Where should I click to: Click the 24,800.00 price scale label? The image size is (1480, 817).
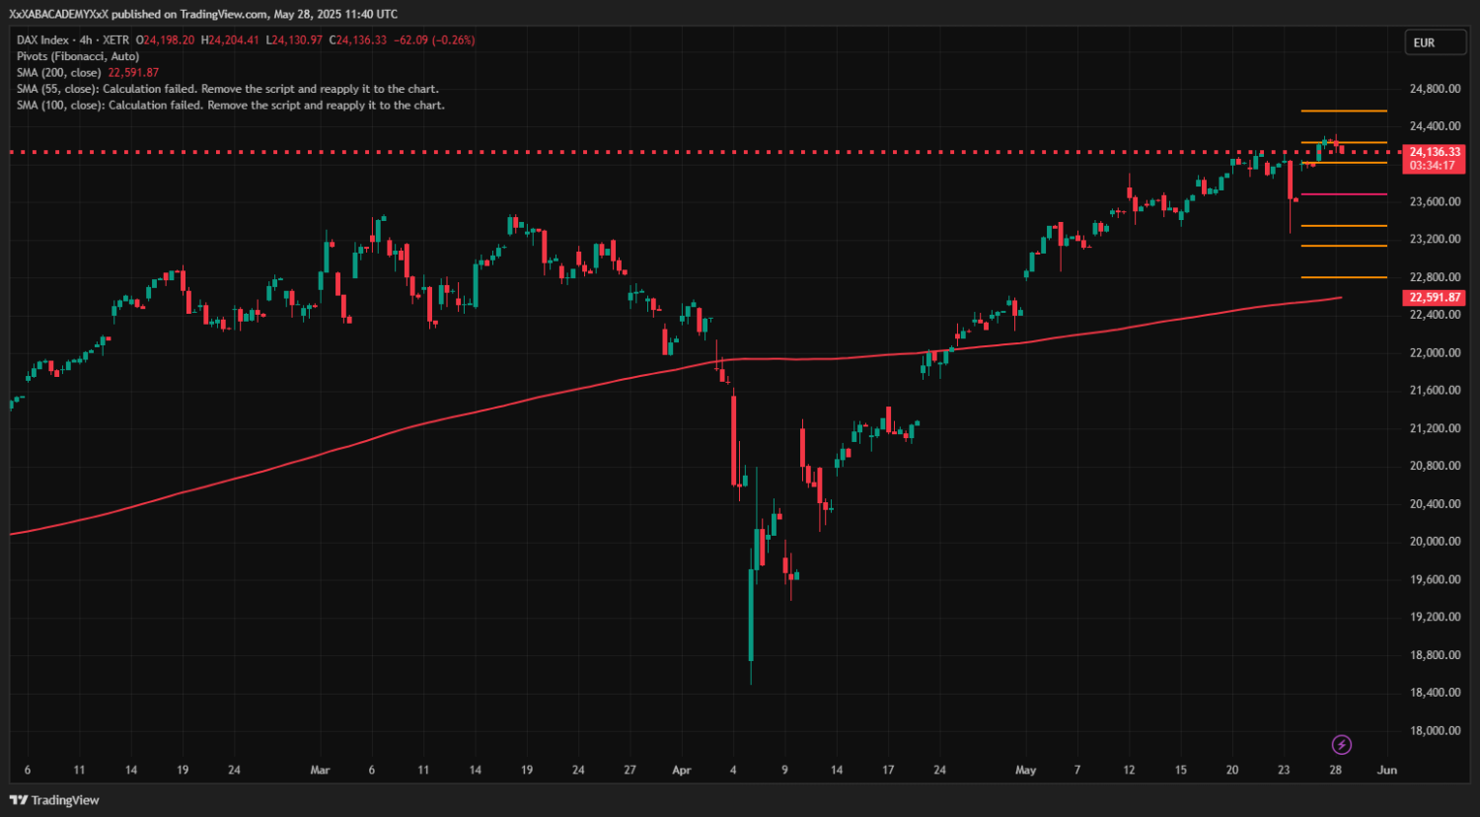[1435, 89]
